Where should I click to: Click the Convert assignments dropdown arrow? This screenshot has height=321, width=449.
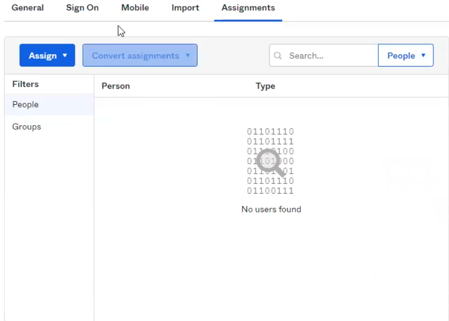tap(188, 55)
